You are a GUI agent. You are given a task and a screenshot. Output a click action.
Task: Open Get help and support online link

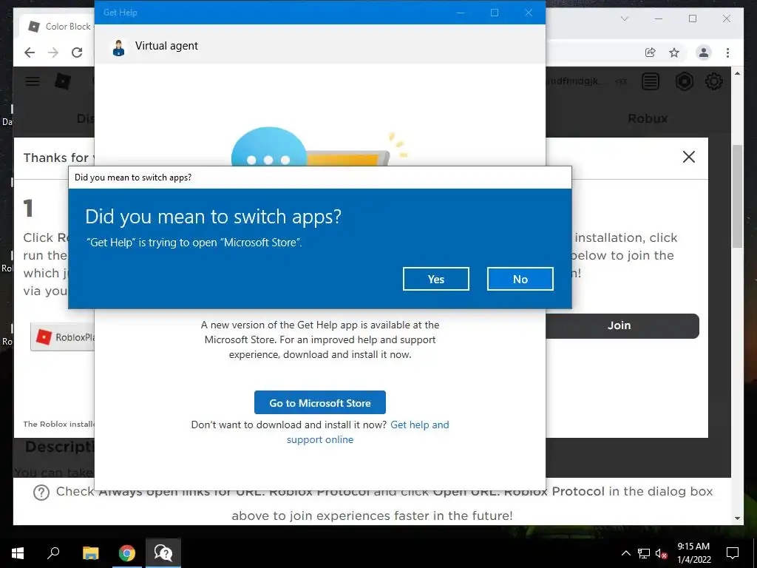pos(368,432)
